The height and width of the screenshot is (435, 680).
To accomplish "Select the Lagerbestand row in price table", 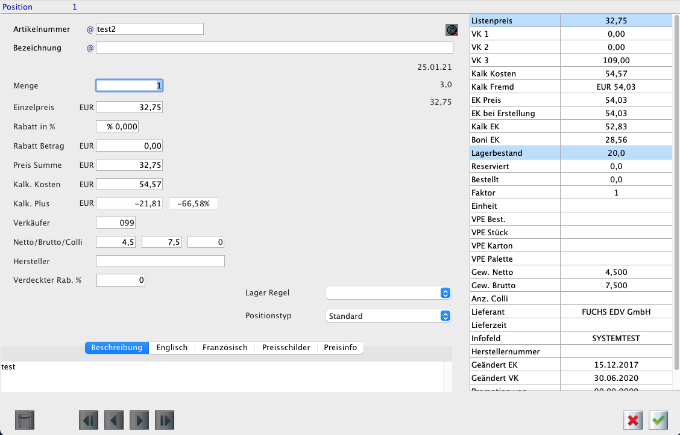I will 570,153.
